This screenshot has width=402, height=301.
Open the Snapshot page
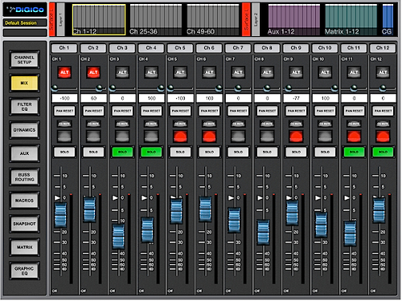point(24,224)
